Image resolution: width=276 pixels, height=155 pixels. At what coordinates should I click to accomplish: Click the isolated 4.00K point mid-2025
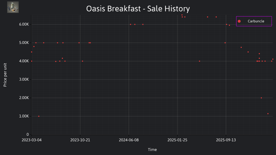[200, 61]
